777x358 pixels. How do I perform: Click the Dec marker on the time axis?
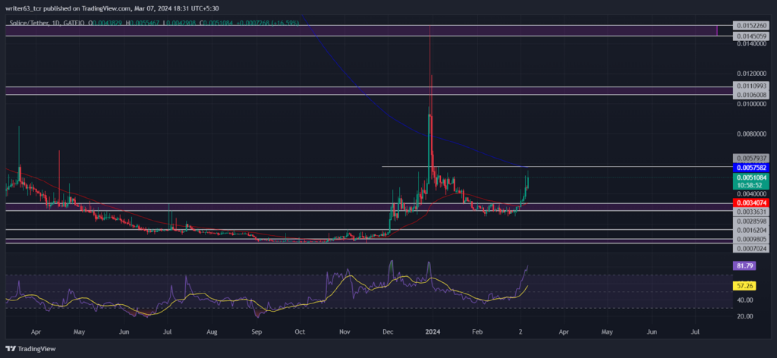tap(389, 331)
